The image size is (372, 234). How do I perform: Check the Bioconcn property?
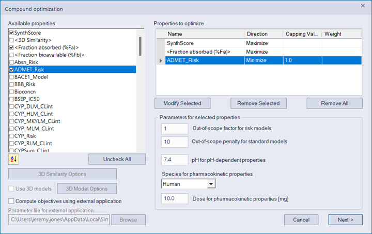pos(11,91)
